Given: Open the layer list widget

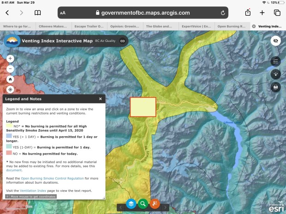Looking at the screenshot, I should tap(276, 61).
